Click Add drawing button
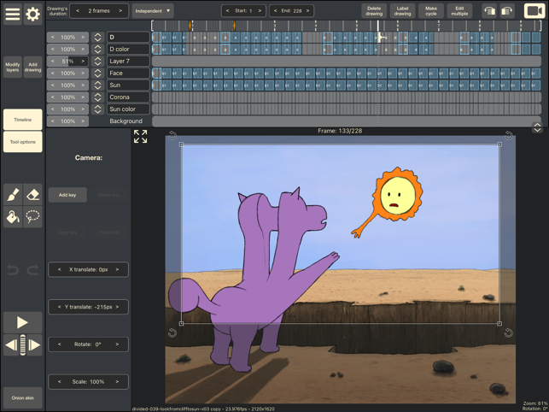 (x=33, y=67)
